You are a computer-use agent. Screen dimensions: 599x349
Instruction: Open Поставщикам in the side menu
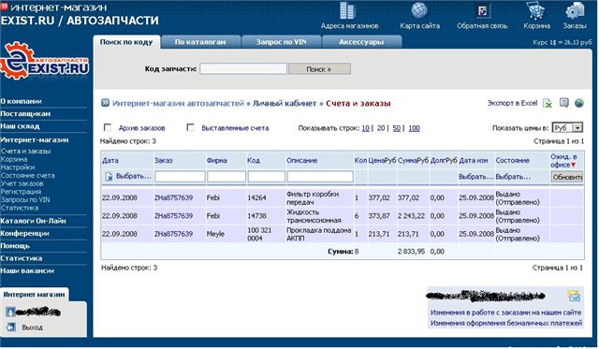point(25,114)
